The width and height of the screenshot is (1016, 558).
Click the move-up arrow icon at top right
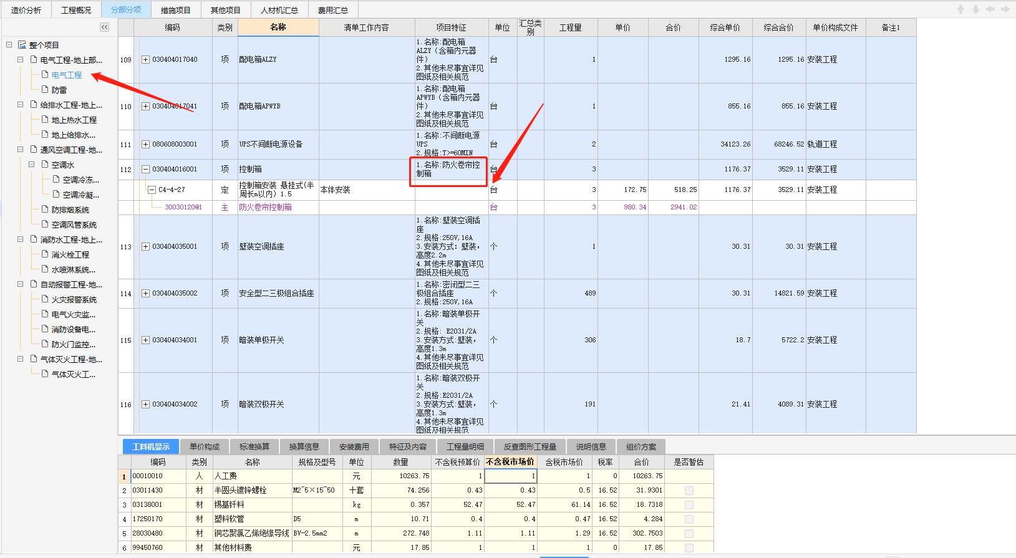pyautogui.click(x=960, y=9)
